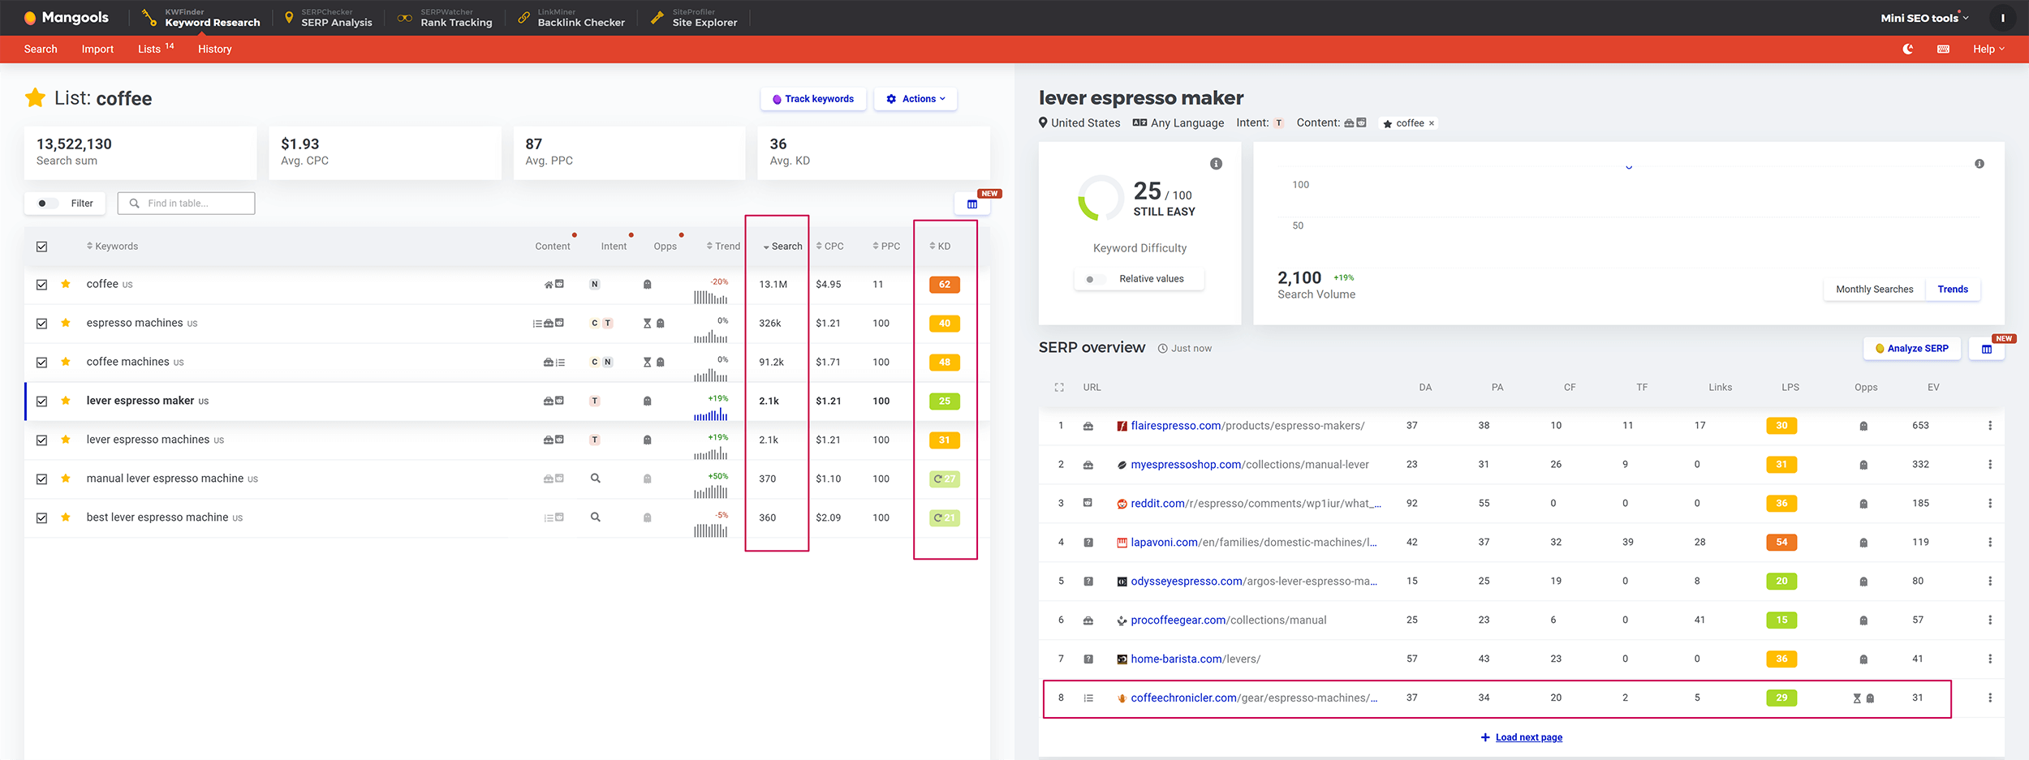This screenshot has height=760, width=2029.
Task: Sort by CPC column header
Action: pyautogui.click(x=829, y=247)
